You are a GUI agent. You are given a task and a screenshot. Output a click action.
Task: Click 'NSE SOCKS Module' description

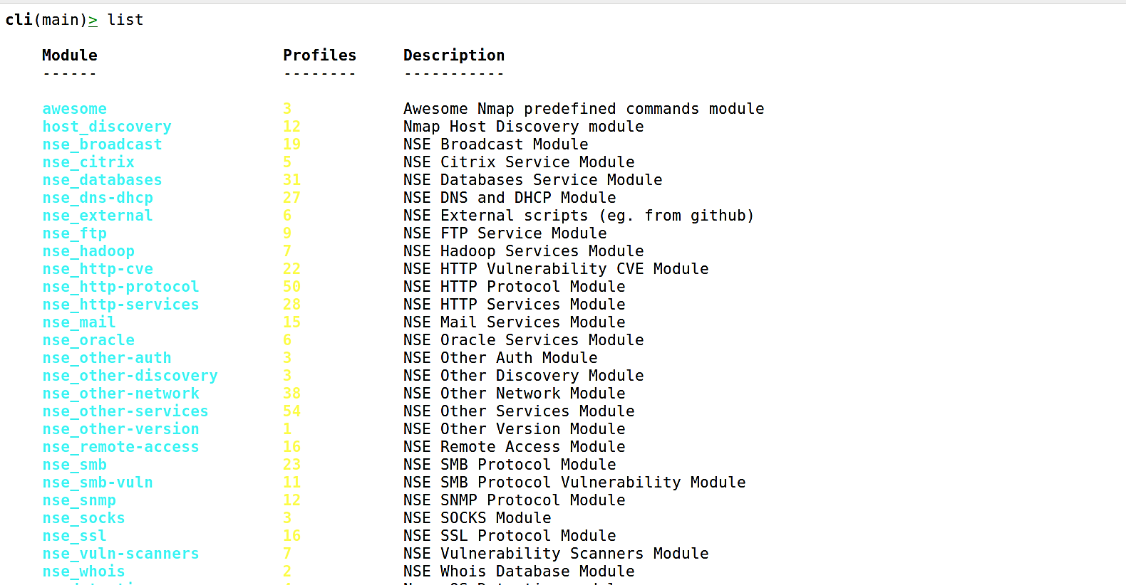click(477, 518)
